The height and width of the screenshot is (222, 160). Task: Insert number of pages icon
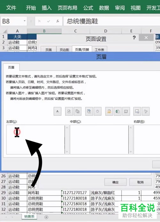[77, 111]
